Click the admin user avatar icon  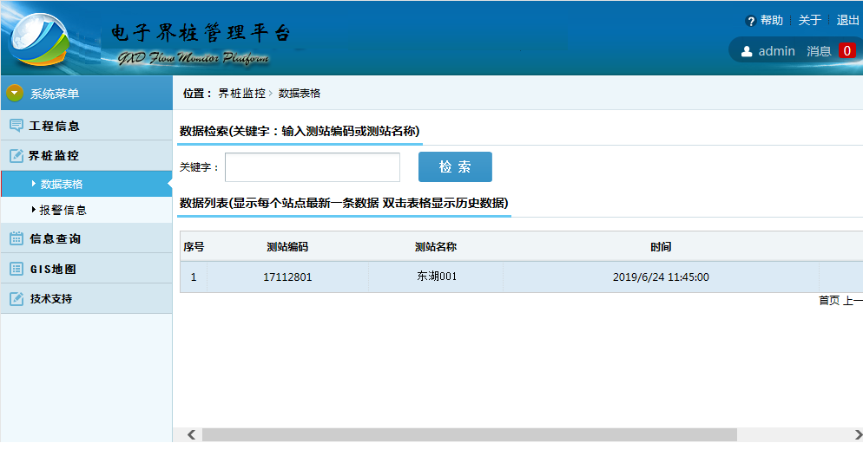(747, 51)
